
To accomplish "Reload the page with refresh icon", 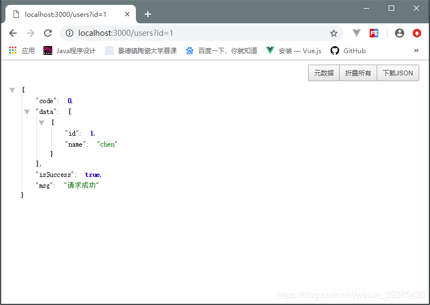I will (x=48, y=33).
